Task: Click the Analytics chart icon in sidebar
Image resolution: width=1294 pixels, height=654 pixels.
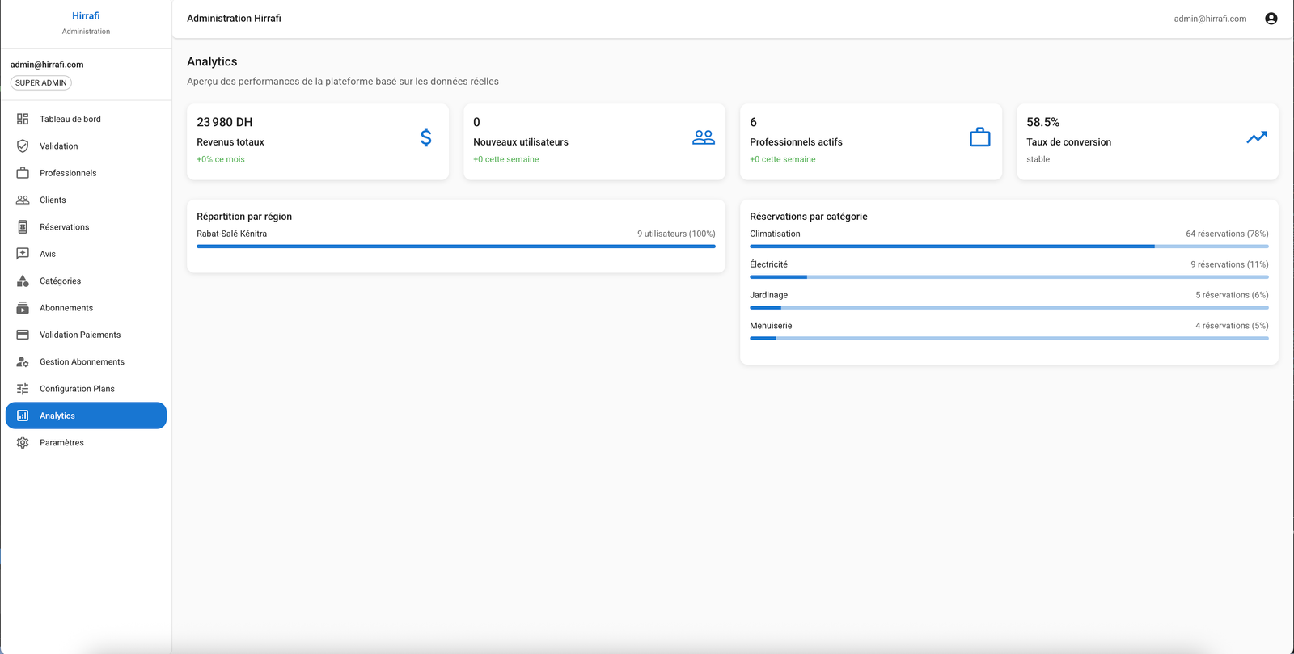Action: tap(23, 416)
